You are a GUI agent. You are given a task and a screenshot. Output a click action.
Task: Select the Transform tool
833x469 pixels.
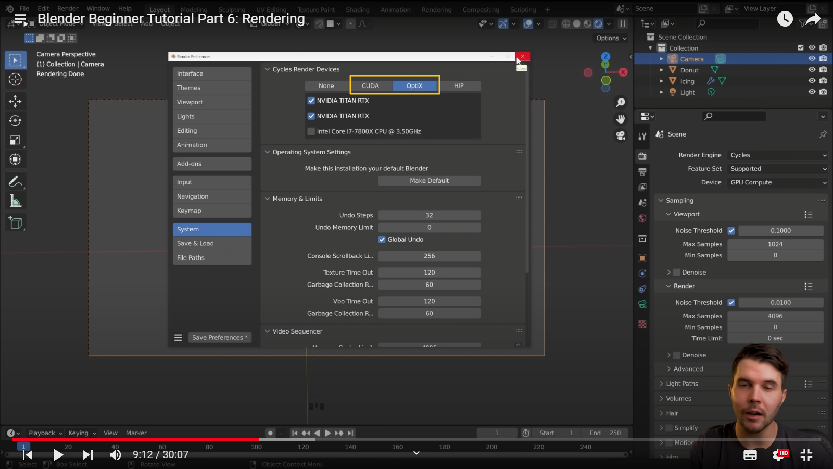pyautogui.click(x=15, y=159)
